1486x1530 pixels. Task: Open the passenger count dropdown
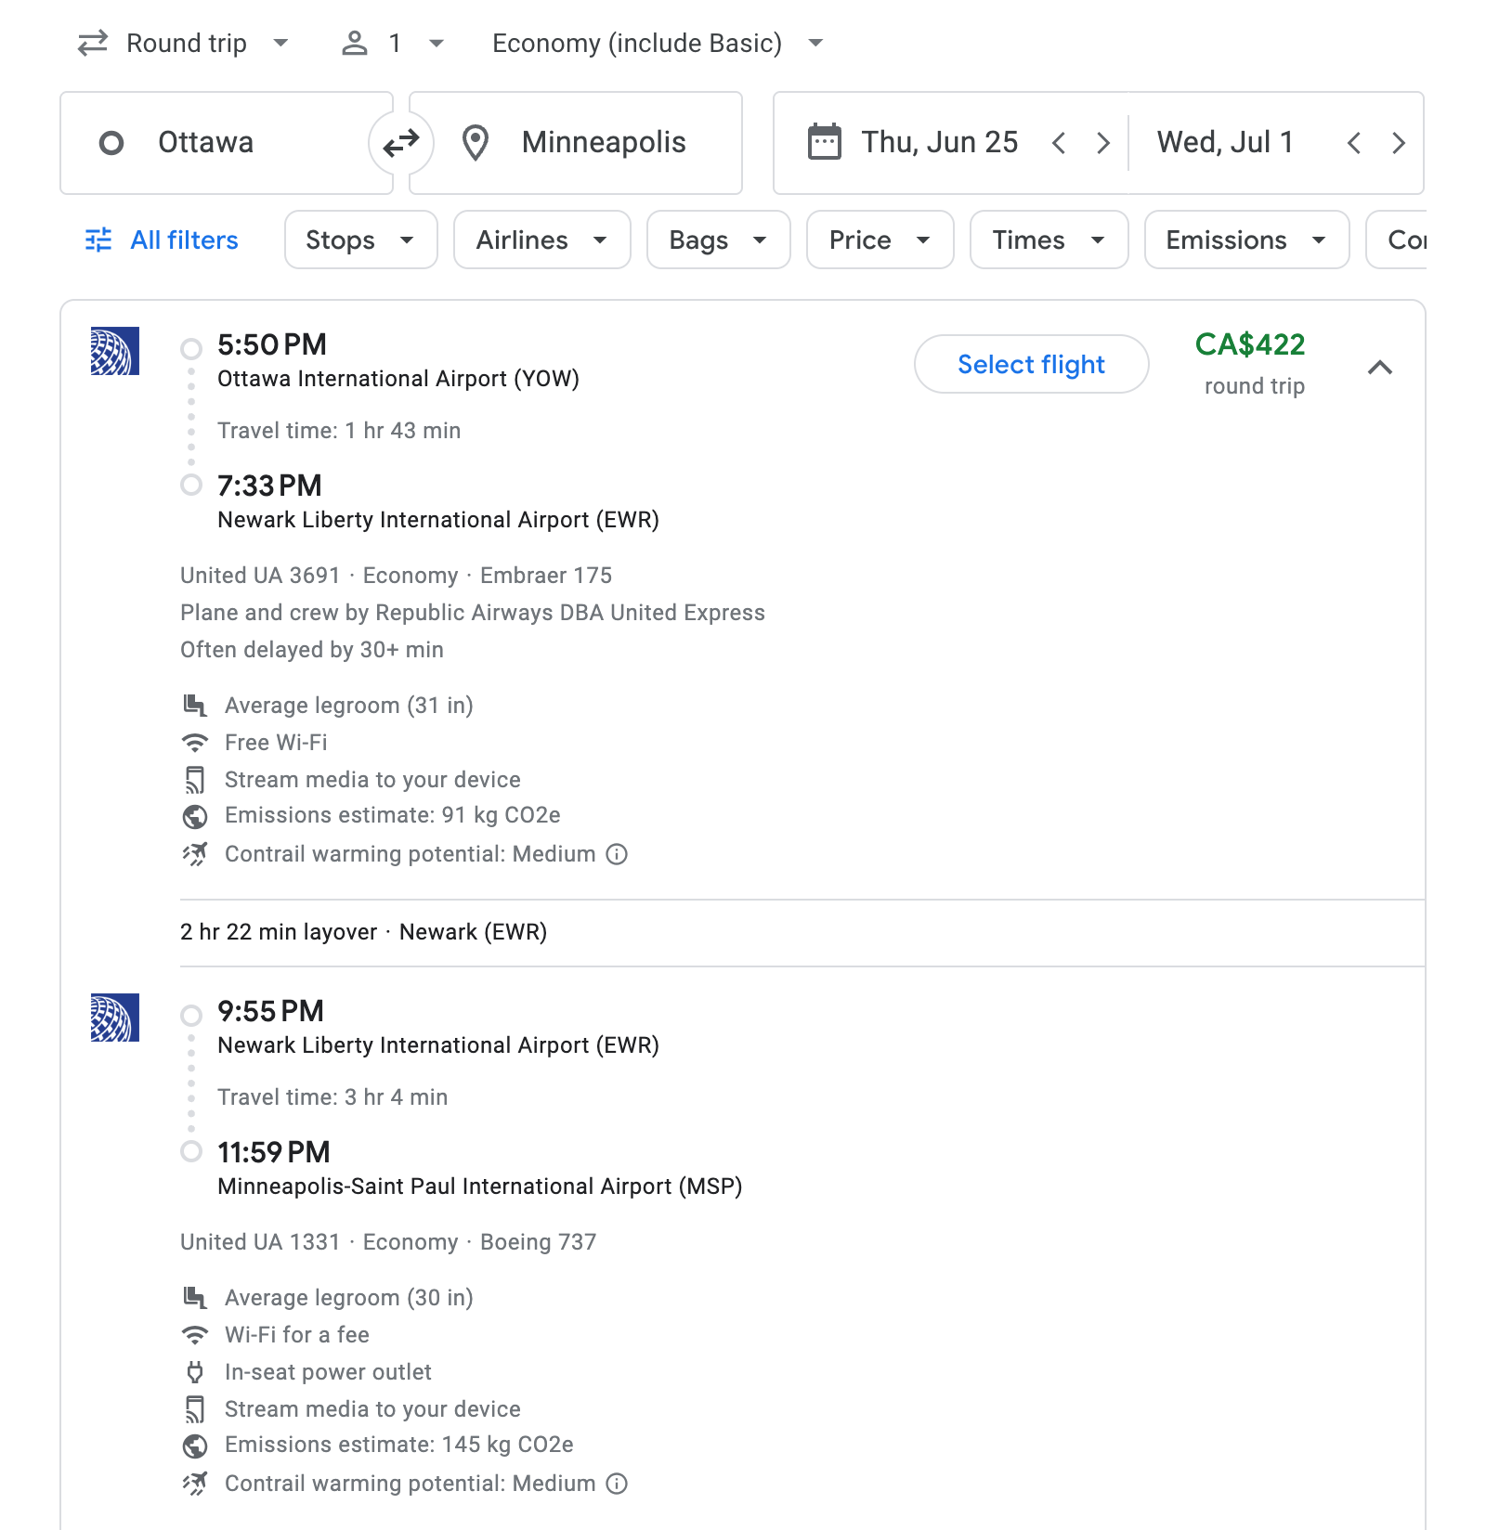click(x=394, y=44)
